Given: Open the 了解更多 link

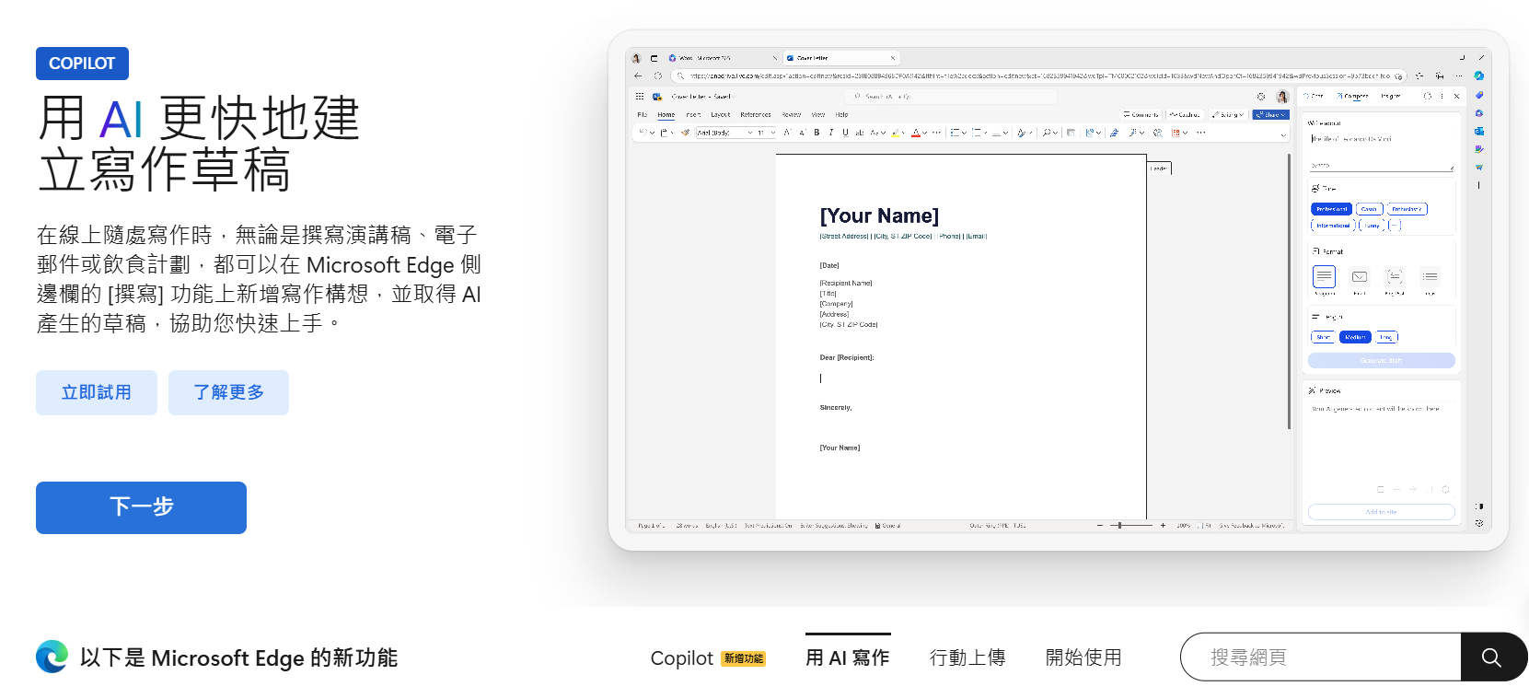Looking at the screenshot, I should [228, 392].
